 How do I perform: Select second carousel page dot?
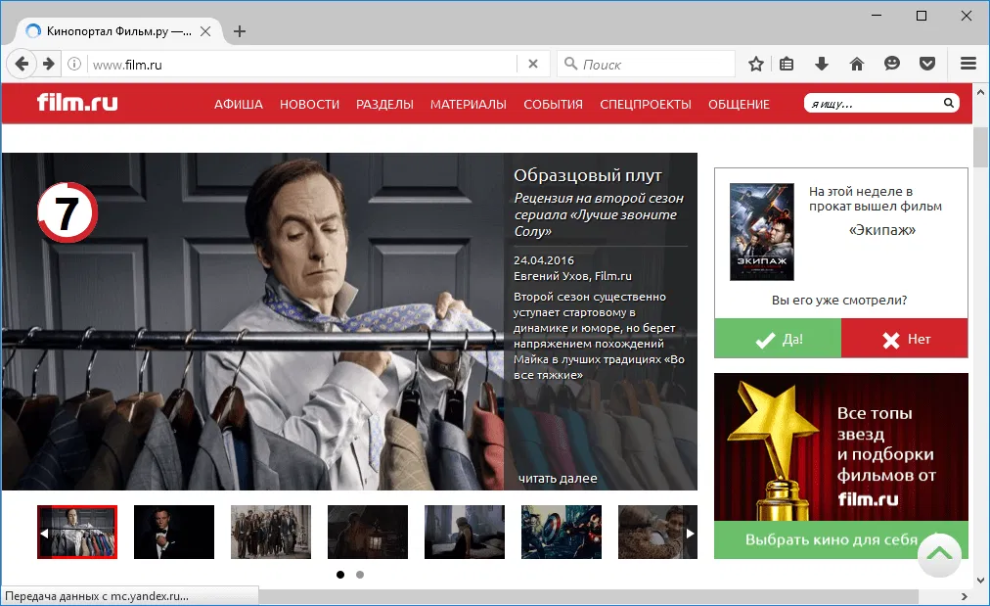tap(360, 575)
